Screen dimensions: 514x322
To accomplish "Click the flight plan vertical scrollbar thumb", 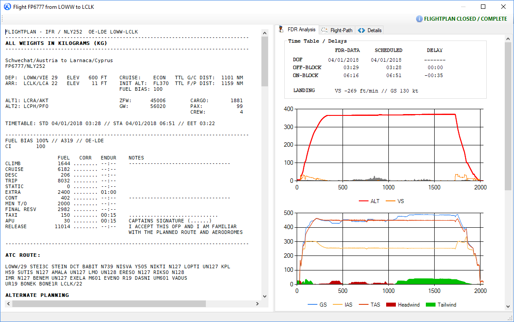I will click(265, 61).
